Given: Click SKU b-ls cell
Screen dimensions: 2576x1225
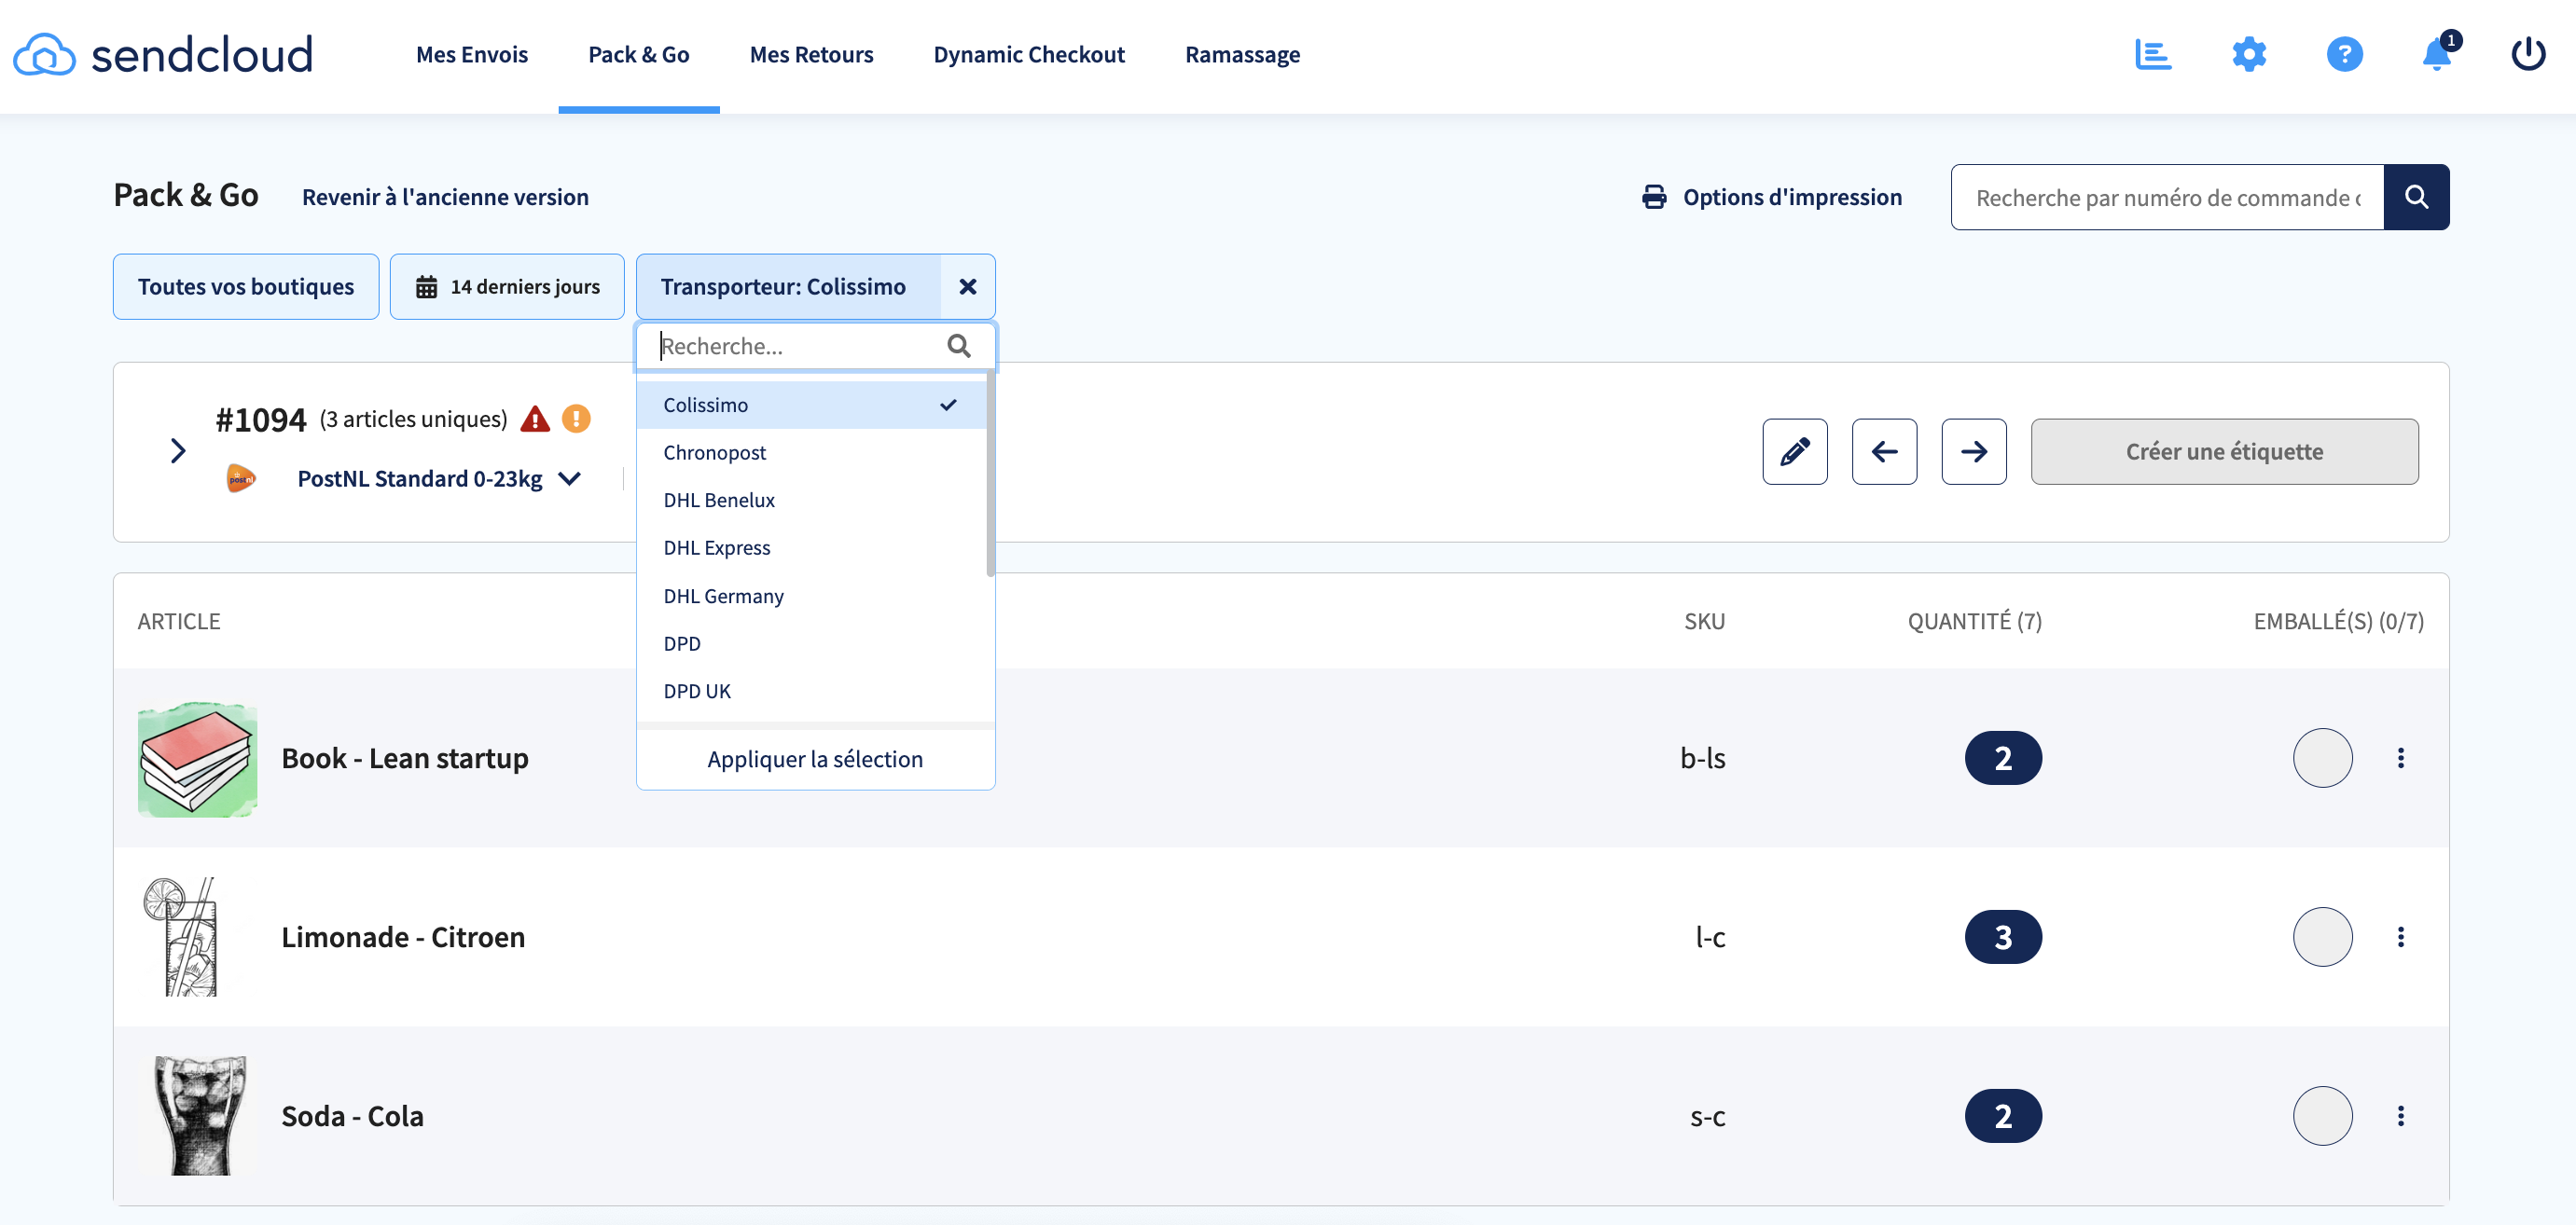Looking at the screenshot, I should 1702,758.
